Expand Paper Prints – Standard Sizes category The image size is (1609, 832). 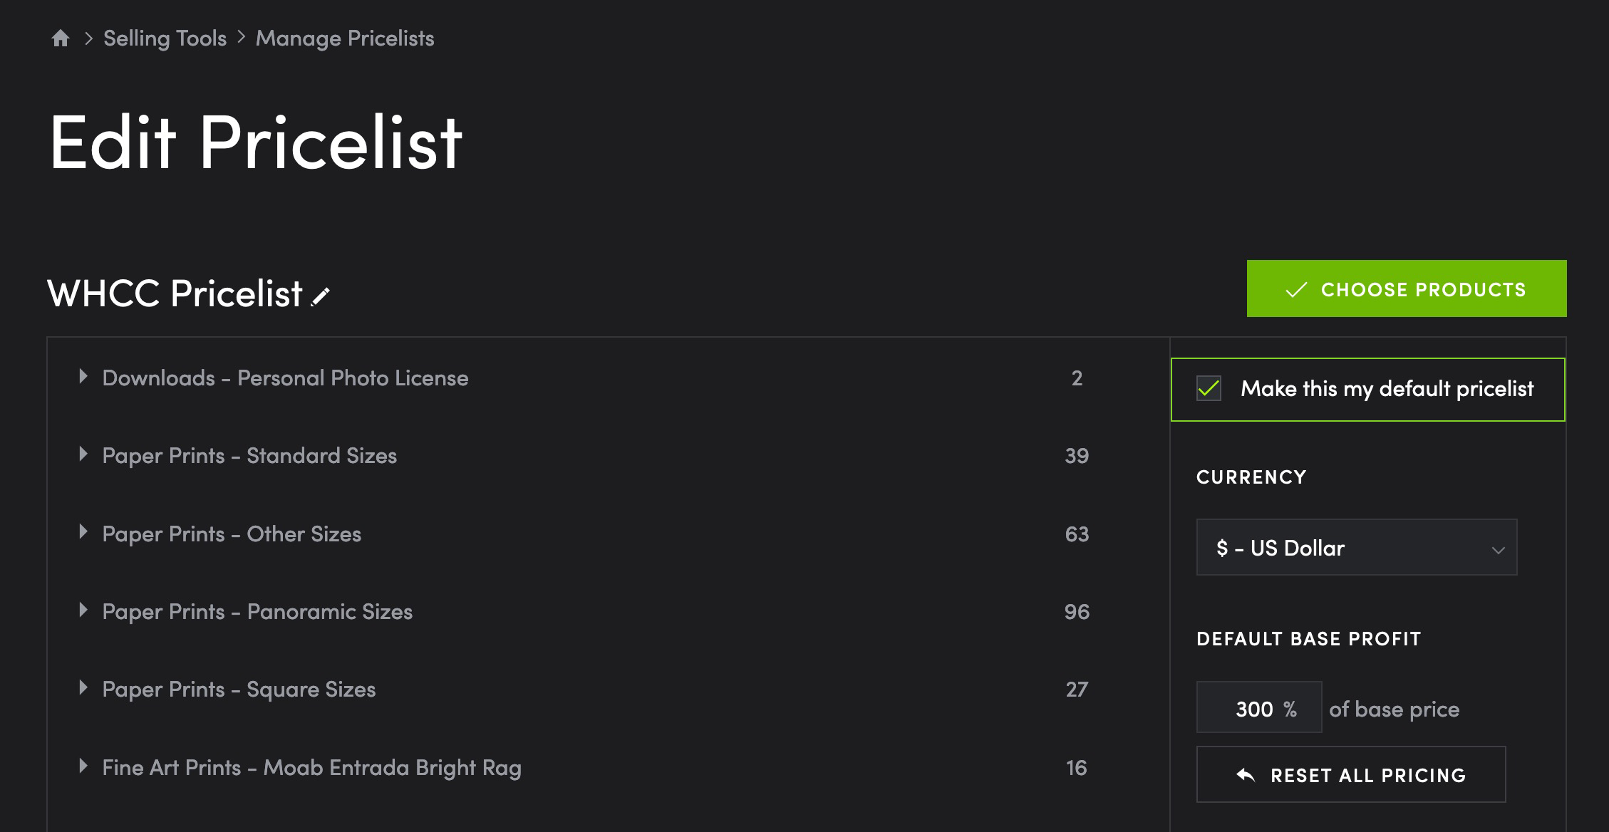pos(83,454)
